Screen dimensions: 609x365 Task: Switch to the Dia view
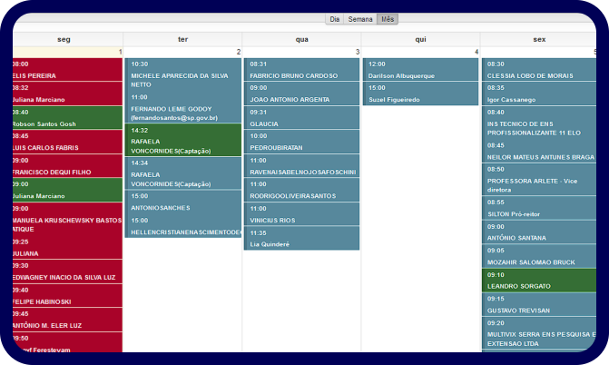[335, 18]
